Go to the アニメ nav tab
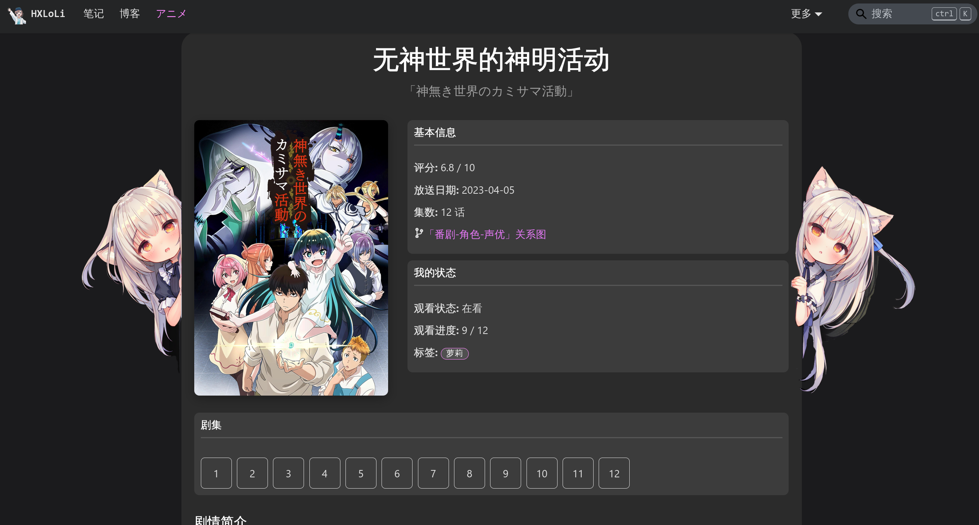The image size is (979, 525). coord(171,14)
